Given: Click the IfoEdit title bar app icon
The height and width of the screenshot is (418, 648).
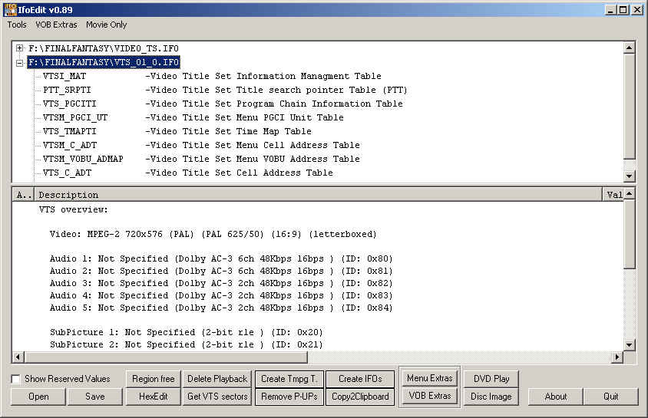Looking at the screenshot, I should (10, 9).
